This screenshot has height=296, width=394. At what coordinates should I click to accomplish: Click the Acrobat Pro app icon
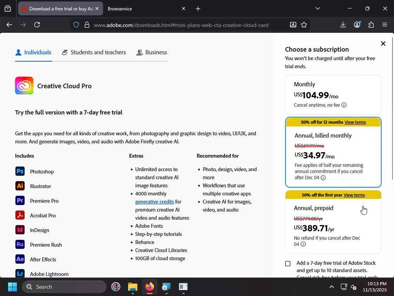tap(20, 215)
